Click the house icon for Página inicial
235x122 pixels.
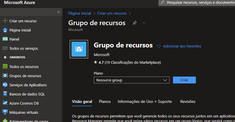coord(5,30)
